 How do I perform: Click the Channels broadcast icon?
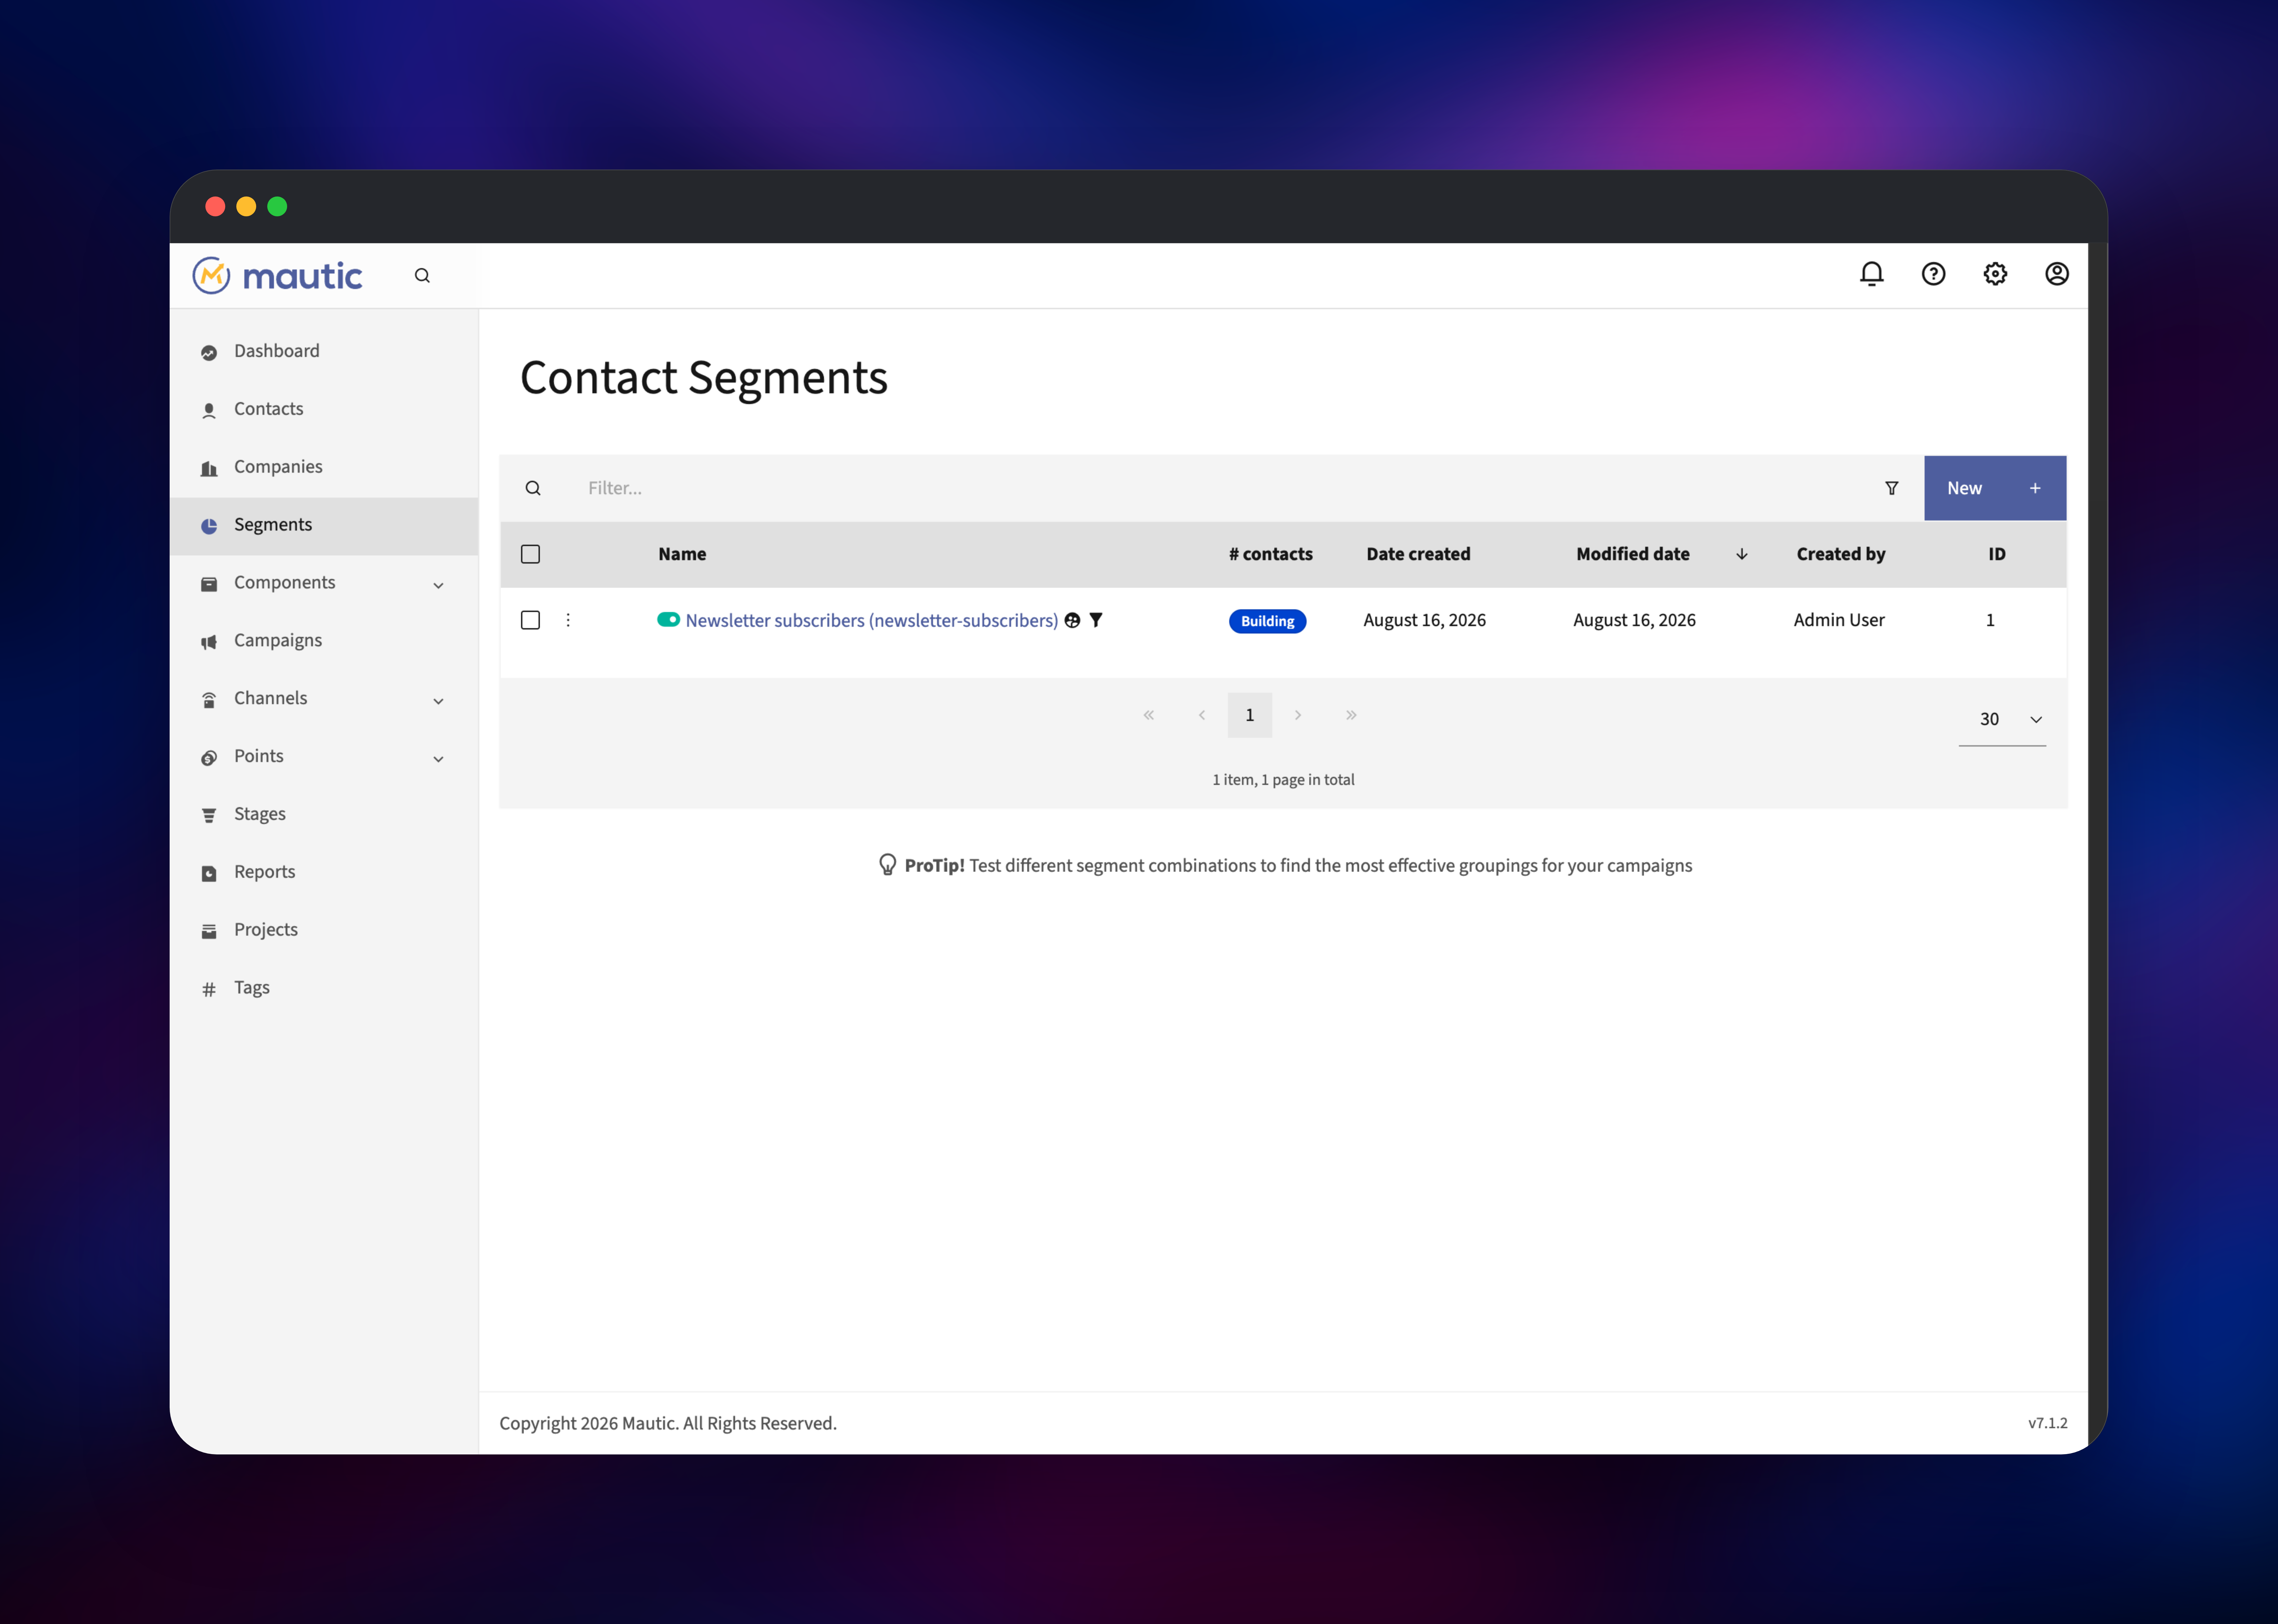(209, 700)
